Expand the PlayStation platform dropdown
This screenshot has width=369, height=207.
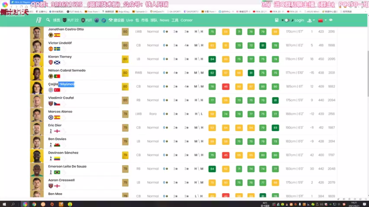[x=311, y=20]
